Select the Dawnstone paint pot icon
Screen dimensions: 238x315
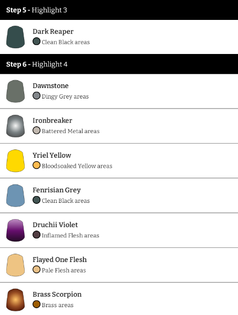(16, 91)
